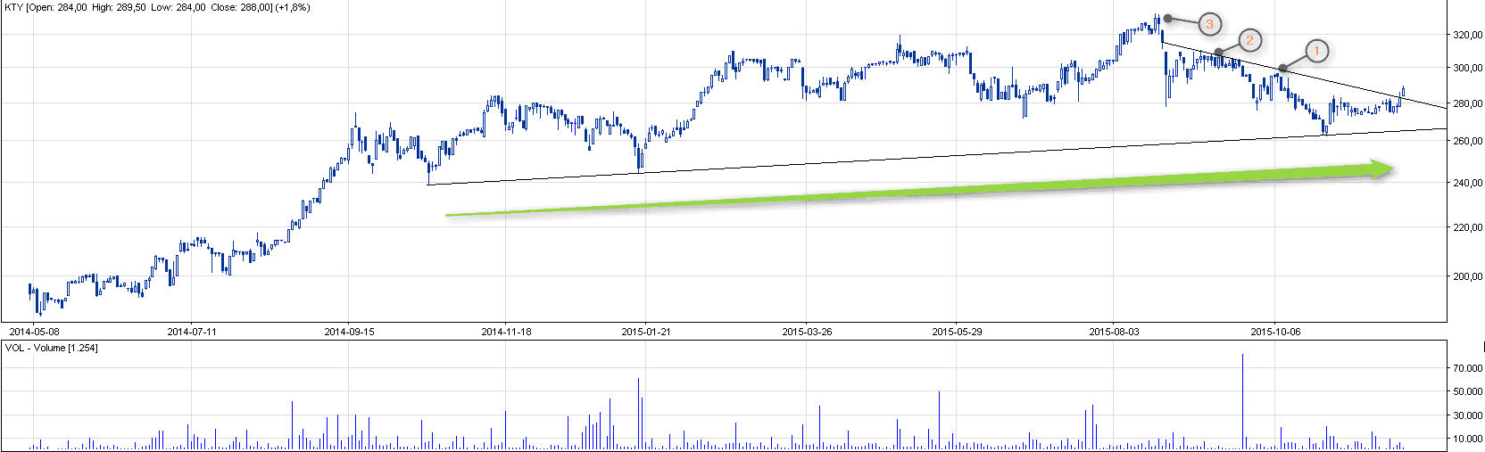Select the 260,00 price axis label
This screenshot has width=1485, height=452.
tap(1467, 141)
